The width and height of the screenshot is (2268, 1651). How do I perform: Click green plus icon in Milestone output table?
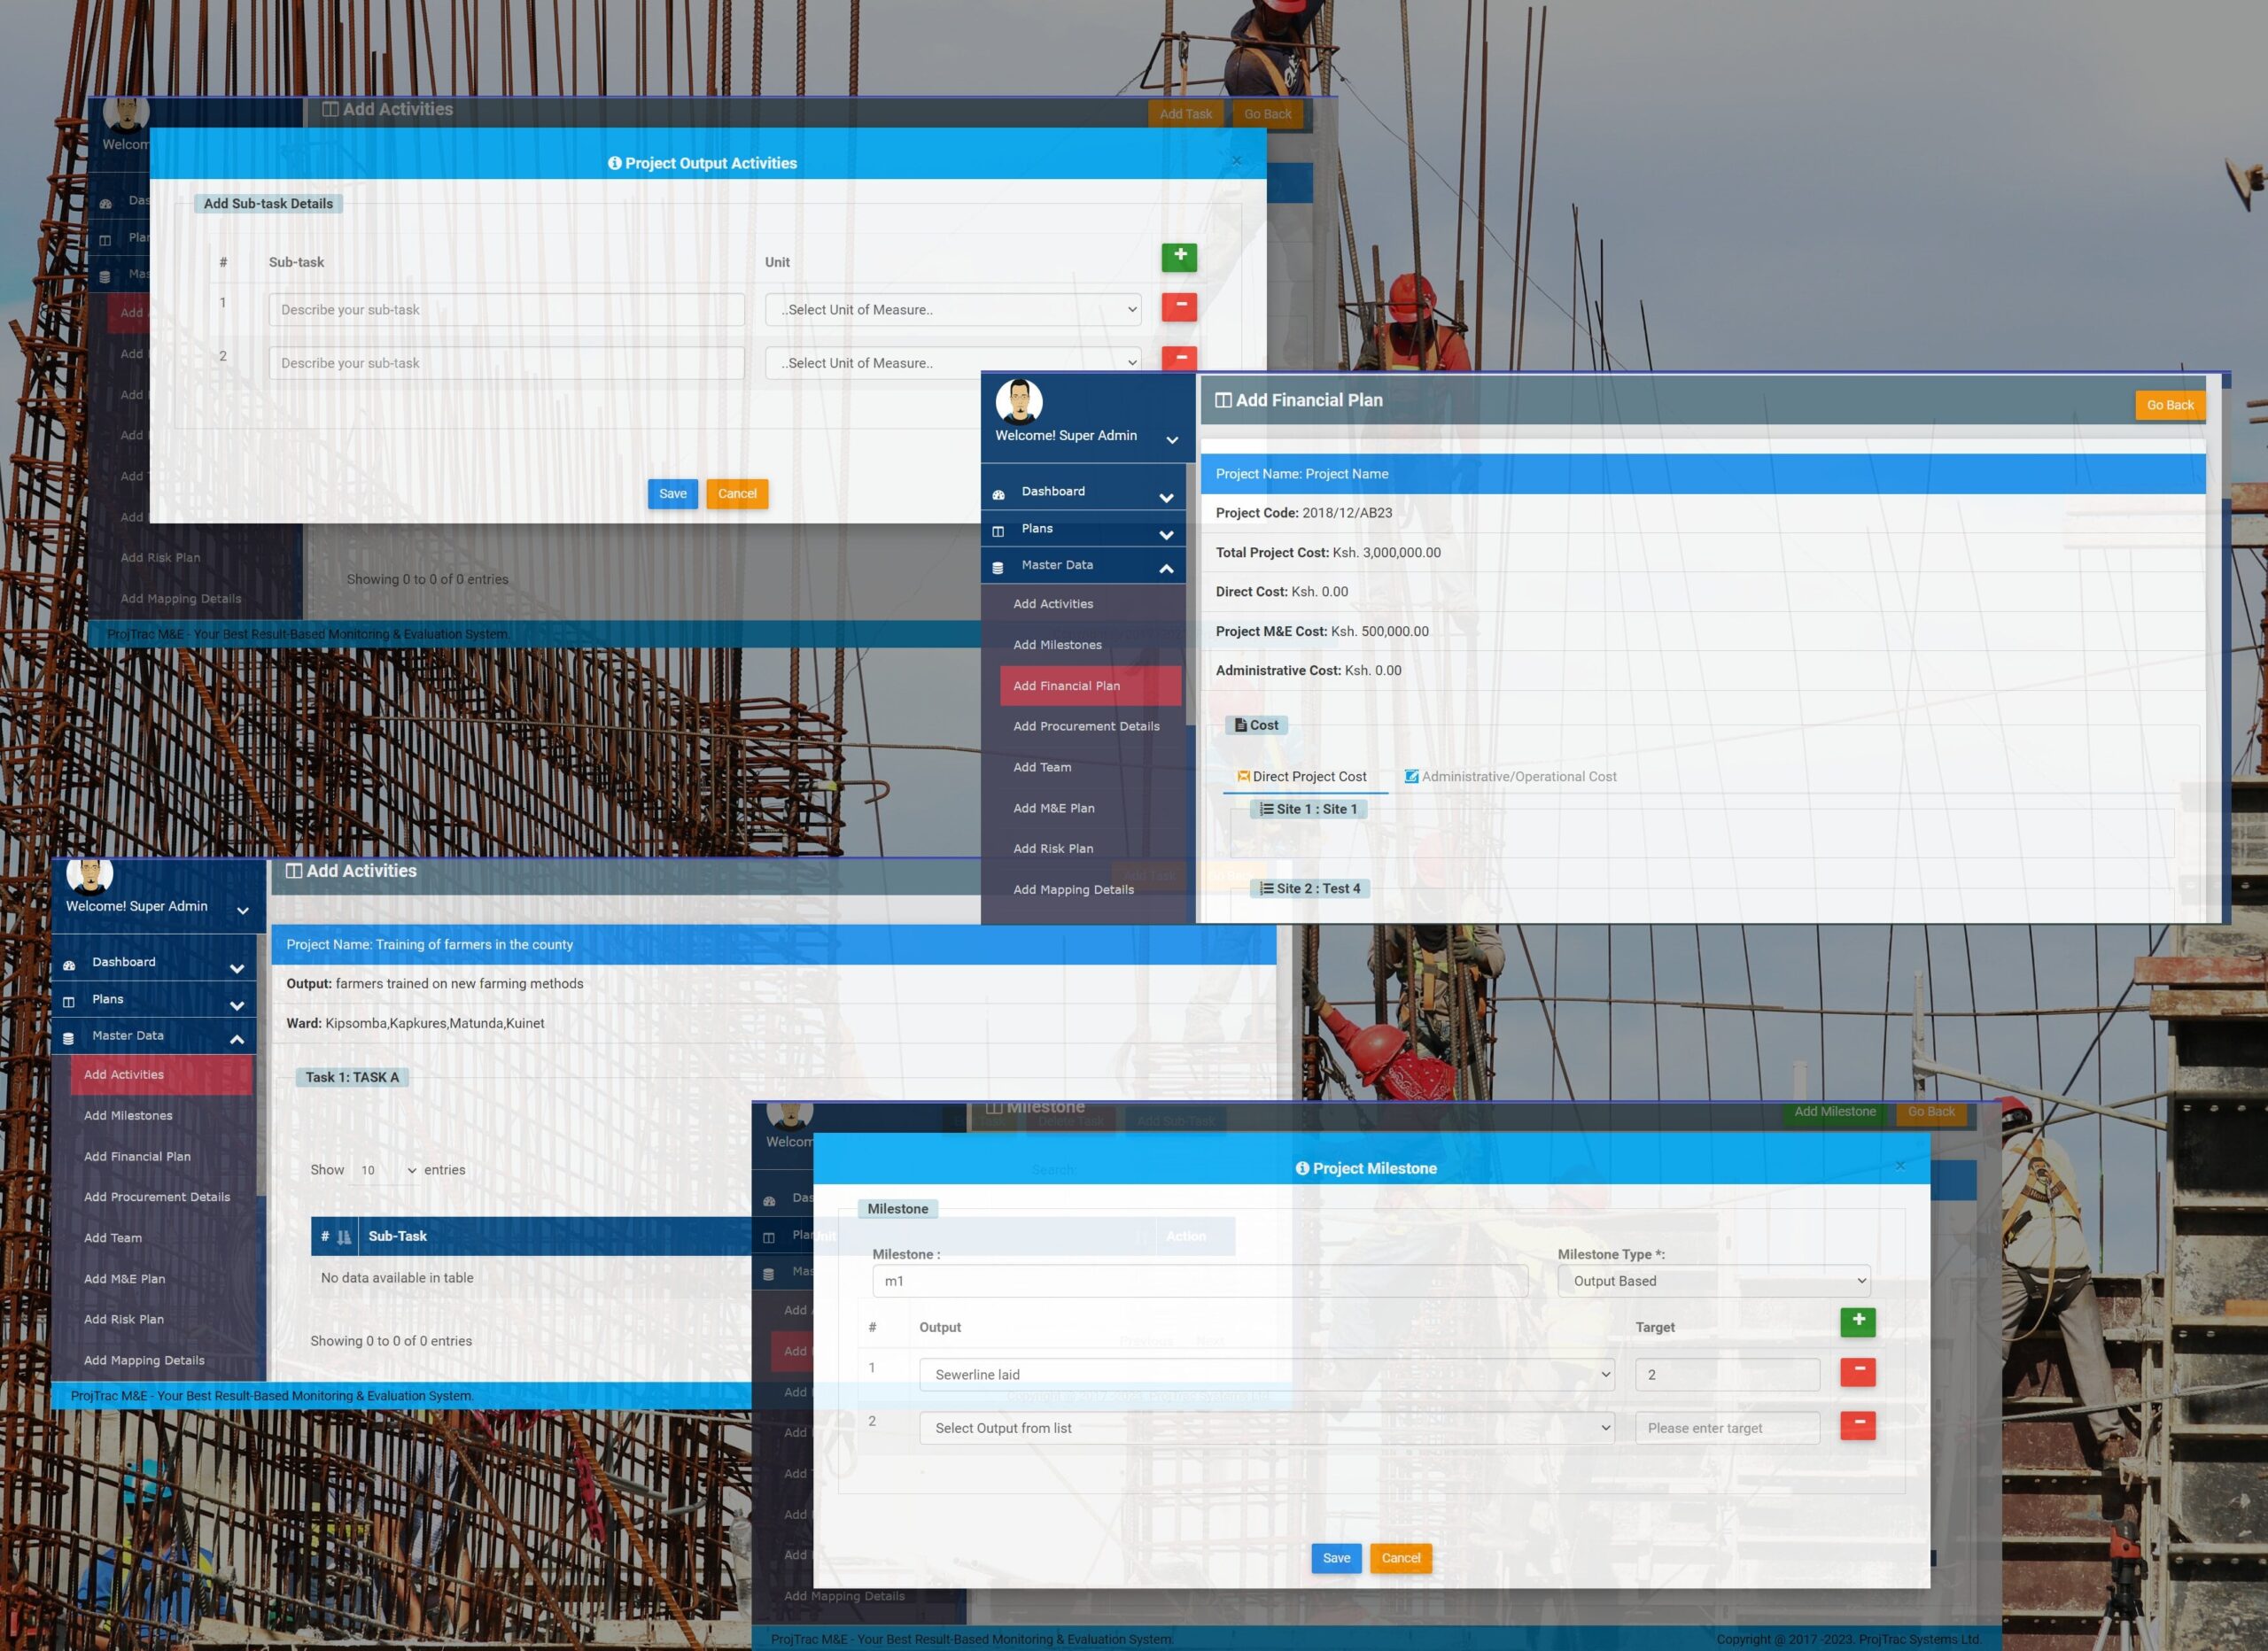tap(1857, 1321)
